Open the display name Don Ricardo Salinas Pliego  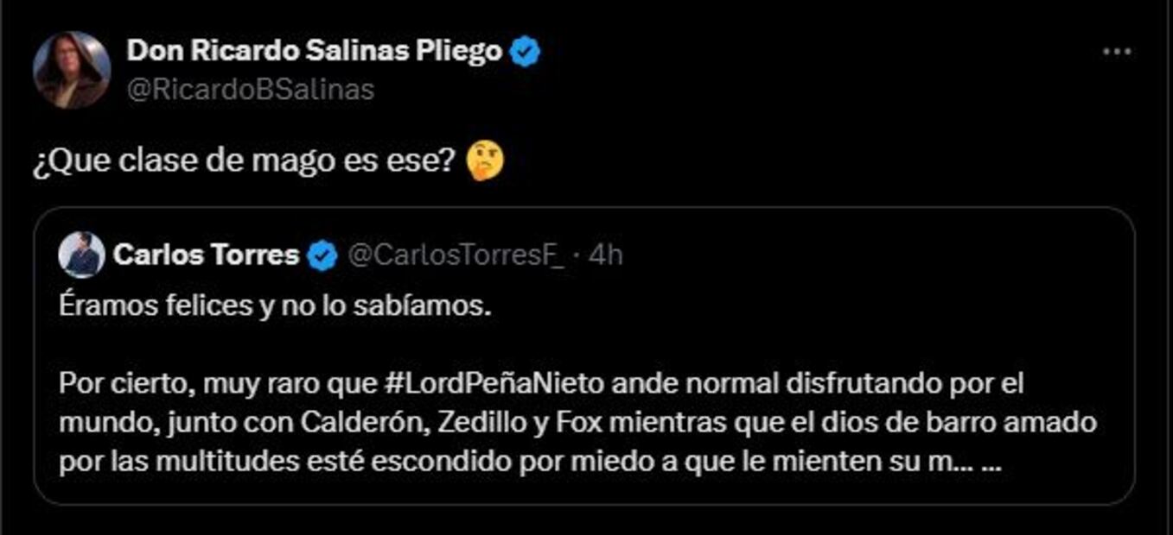315,52
